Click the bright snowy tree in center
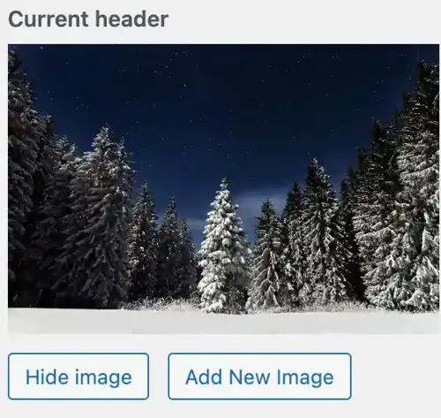441x418 pixels. pyautogui.click(x=223, y=247)
